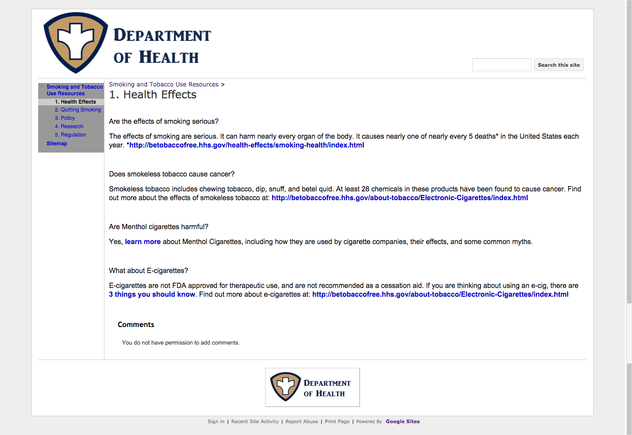Image resolution: width=632 pixels, height=435 pixels.
Task: Select 1. Health Effects in sidebar
Action: [75, 102]
